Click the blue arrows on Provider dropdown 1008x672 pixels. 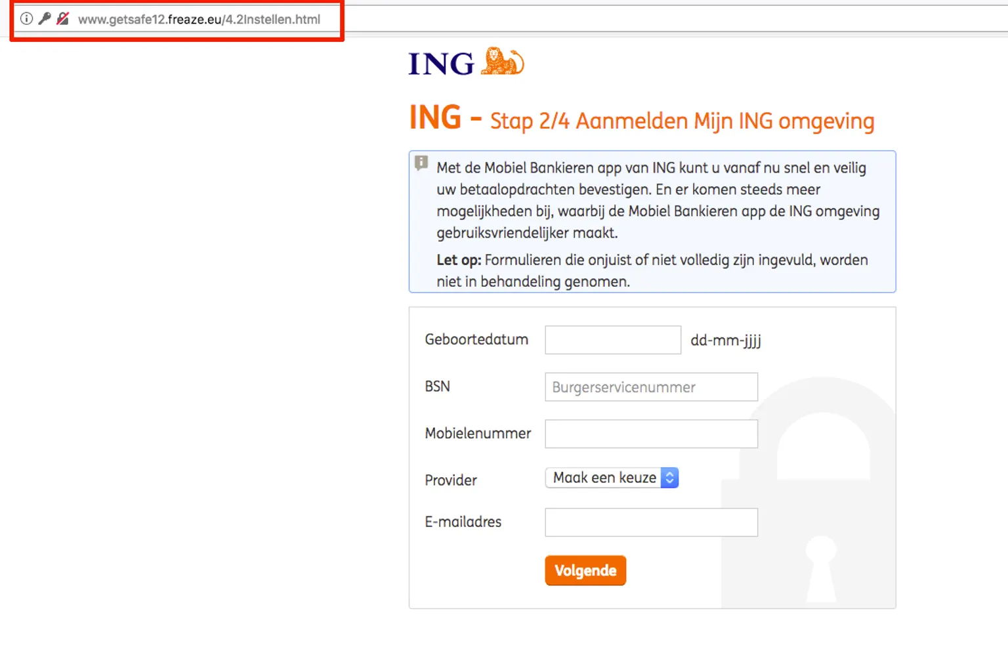(x=669, y=478)
